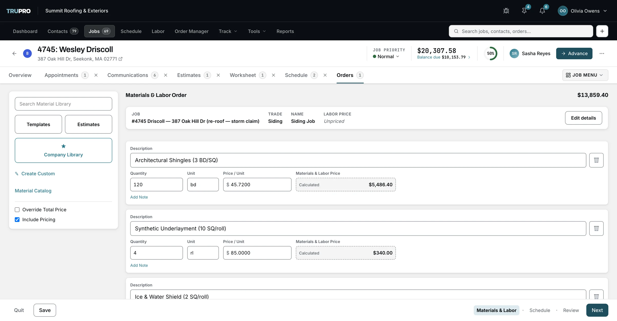
Task: Open the address external link icon
Action: (120, 59)
